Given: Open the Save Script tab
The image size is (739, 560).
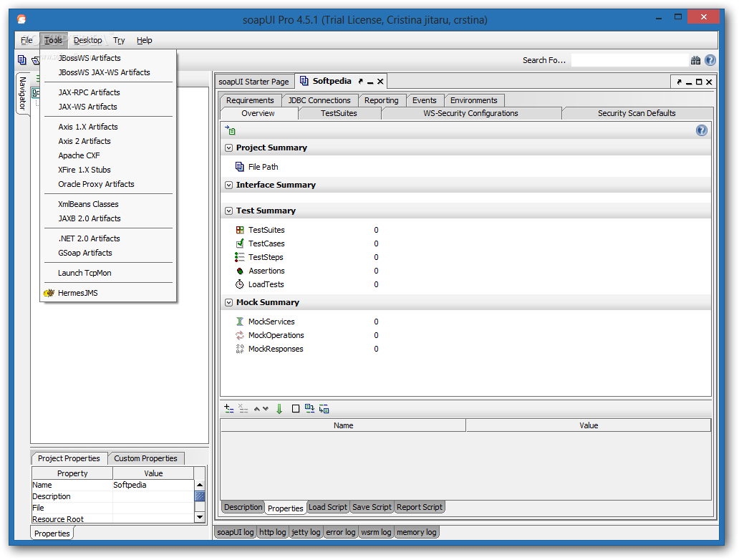Looking at the screenshot, I should [x=372, y=507].
